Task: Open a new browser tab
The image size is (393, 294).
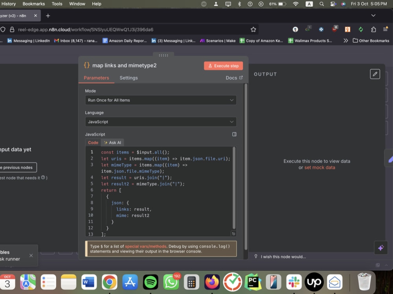Action: [x=48, y=16]
